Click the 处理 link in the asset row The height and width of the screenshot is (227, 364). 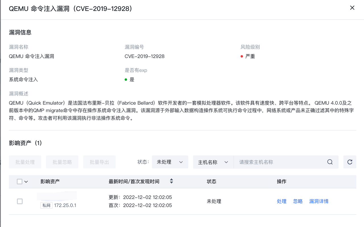[x=282, y=201]
